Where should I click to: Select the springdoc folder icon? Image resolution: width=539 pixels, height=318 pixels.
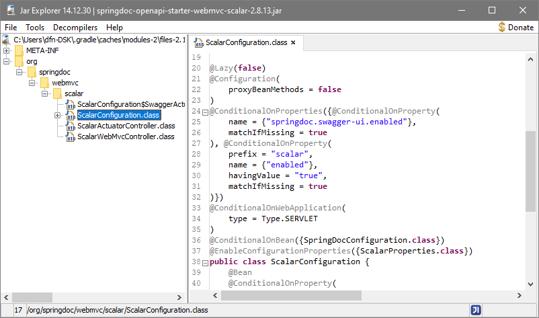click(x=32, y=72)
